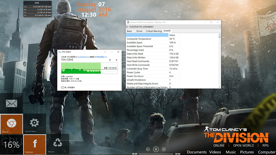Open the Control Panel gear tile
This screenshot has height=155, width=276.
[34, 124]
